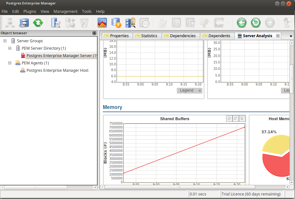Click the green refresh arrows toolbar icon

coord(38,23)
